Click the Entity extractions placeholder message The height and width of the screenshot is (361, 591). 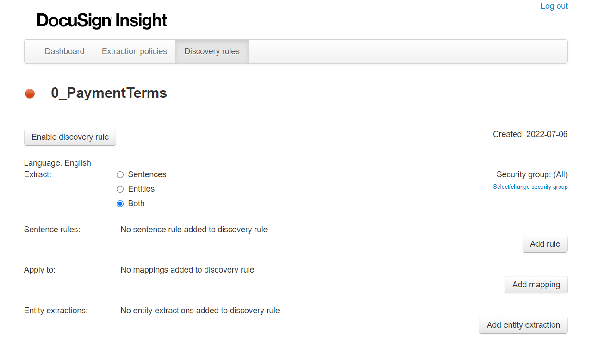[x=200, y=311]
